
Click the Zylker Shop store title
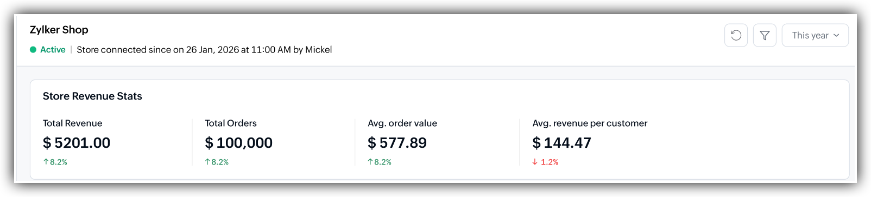pos(59,30)
